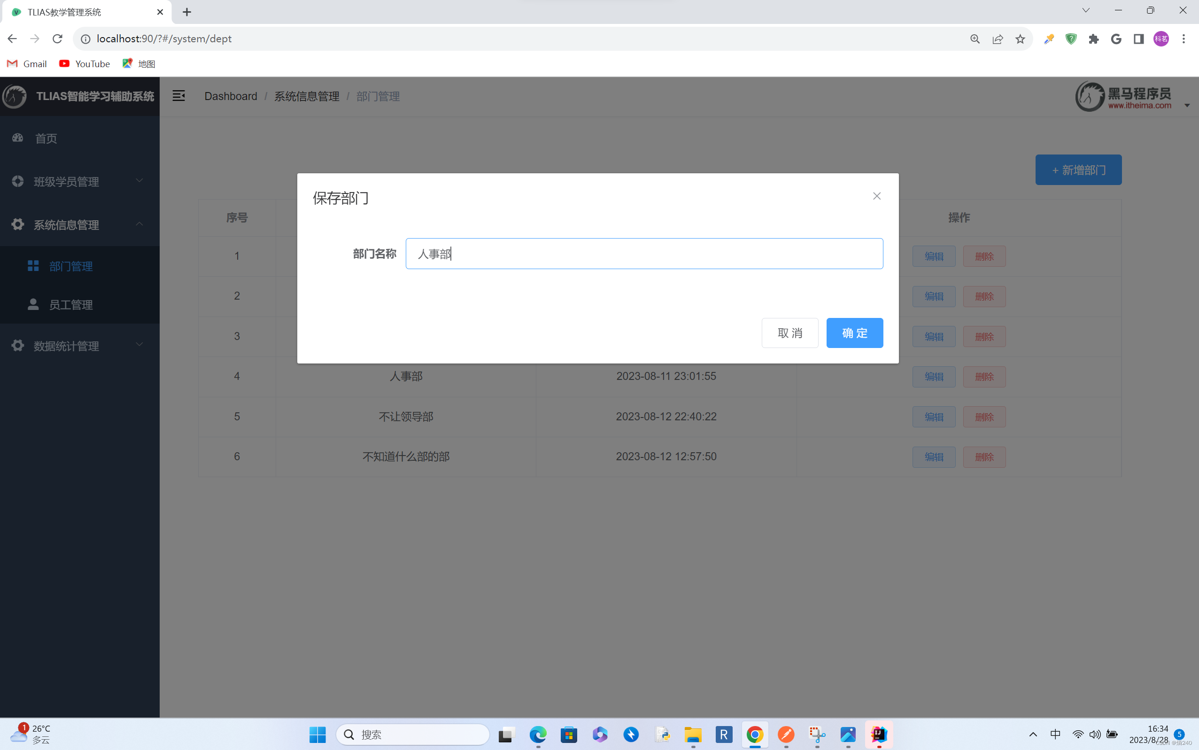This screenshot has height=750, width=1199.
Task: Click the hamburger sidebar collapse icon
Action: click(178, 96)
